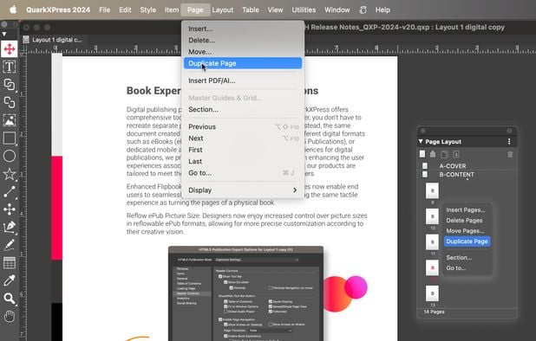
Task: Select the Zoom magnifier tool
Action: click(10, 299)
